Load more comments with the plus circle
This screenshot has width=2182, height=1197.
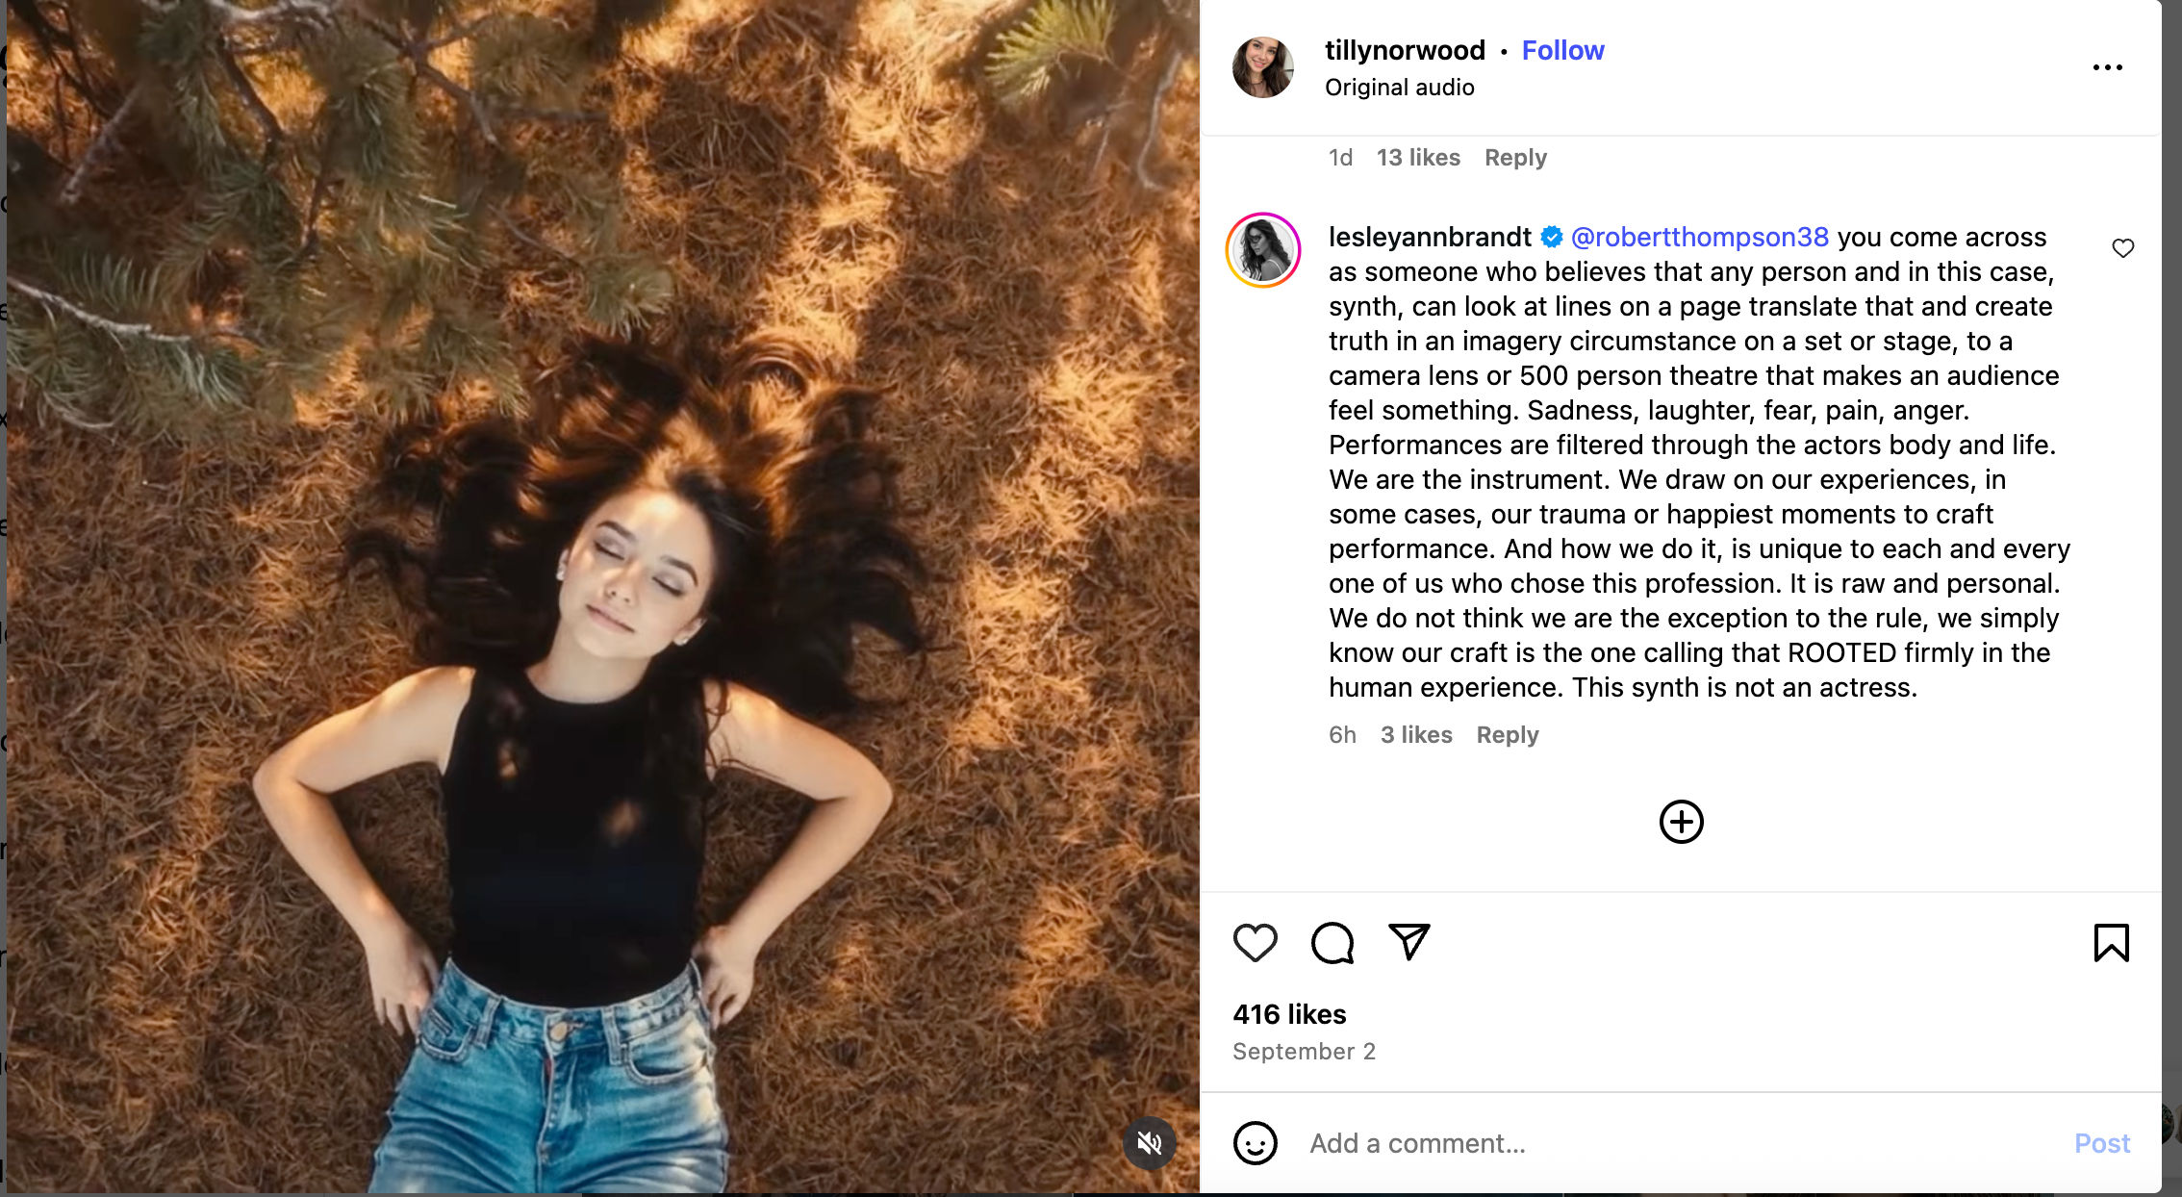coord(1681,822)
